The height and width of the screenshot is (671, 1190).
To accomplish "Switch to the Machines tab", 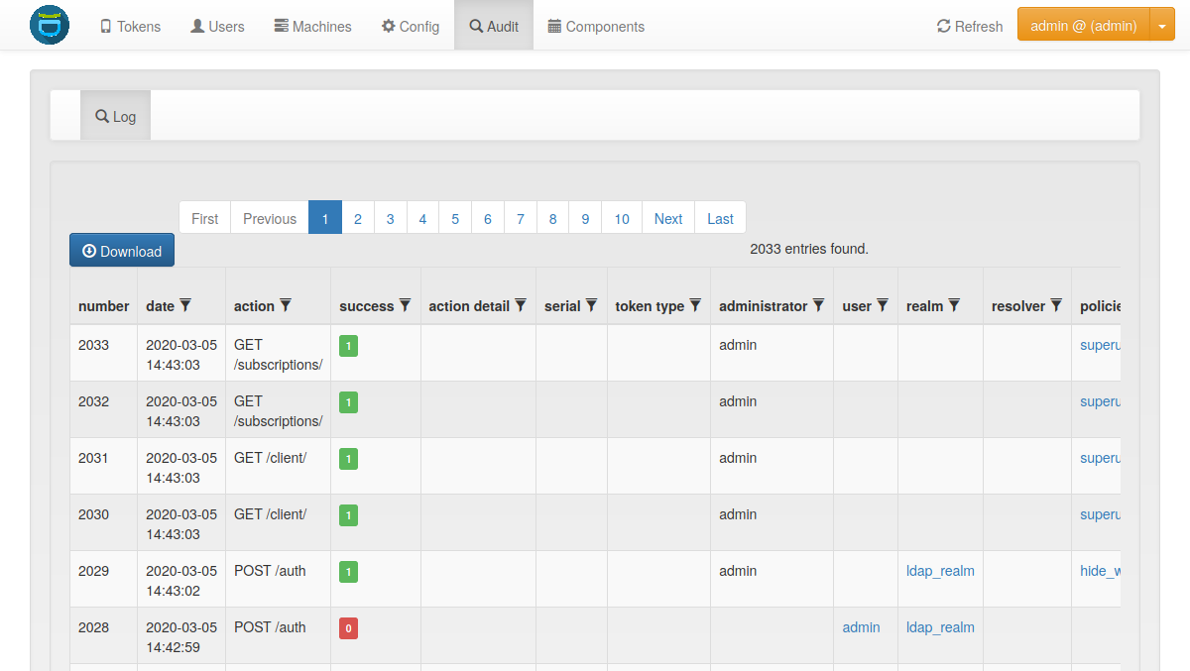I will coord(312,26).
